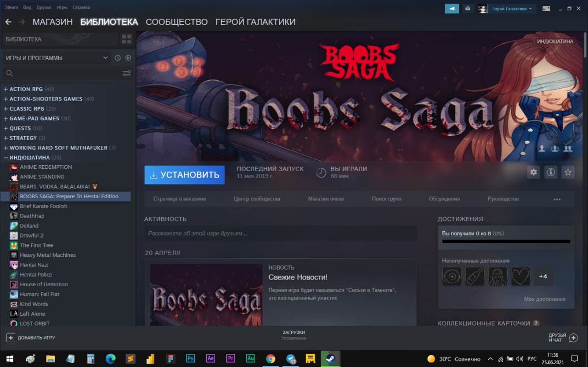The height and width of the screenshot is (367, 588).
Task: Go to СООБЩЕСТВО tab
Action: (176, 22)
